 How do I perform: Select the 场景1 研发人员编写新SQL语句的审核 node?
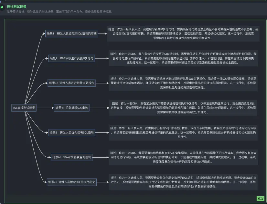pyautogui.click(x=72, y=33)
